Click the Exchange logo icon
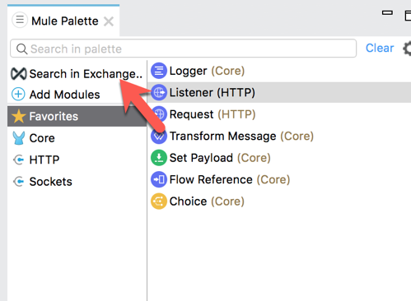 point(18,74)
